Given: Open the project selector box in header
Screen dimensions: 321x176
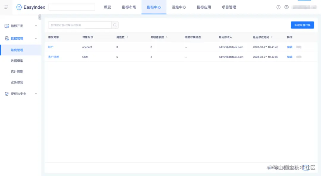Looking at the screenshot, I should [72, 7].
